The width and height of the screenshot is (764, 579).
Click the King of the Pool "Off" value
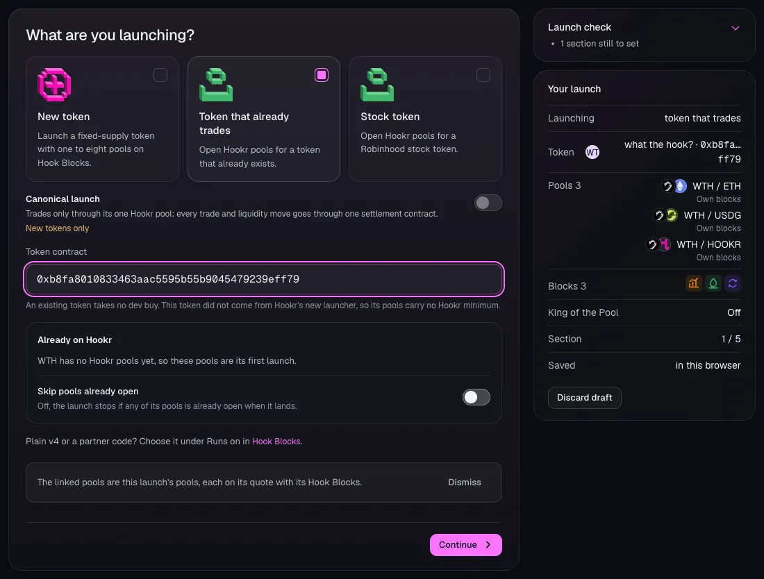734,312
